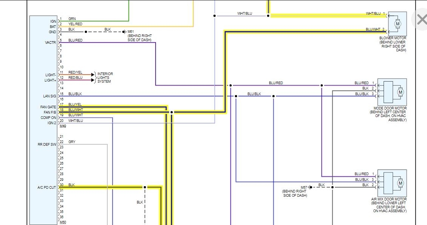Click the RED/BLU wire label at pin 12
427x225 pixels.
[x=76, y=78]
